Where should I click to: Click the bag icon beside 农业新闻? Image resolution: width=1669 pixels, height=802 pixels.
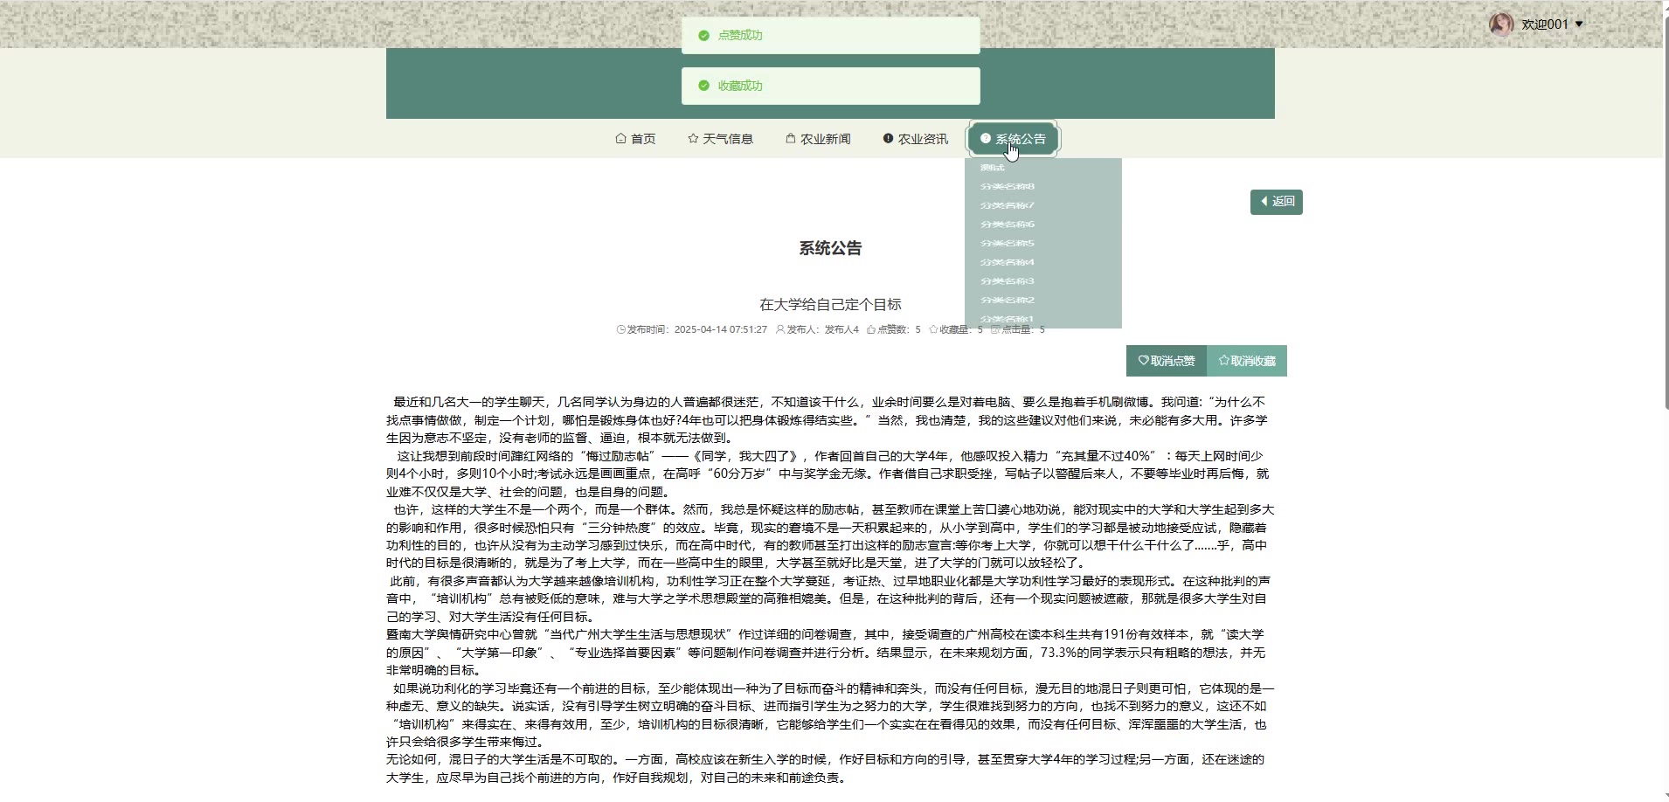coord(791,139)
